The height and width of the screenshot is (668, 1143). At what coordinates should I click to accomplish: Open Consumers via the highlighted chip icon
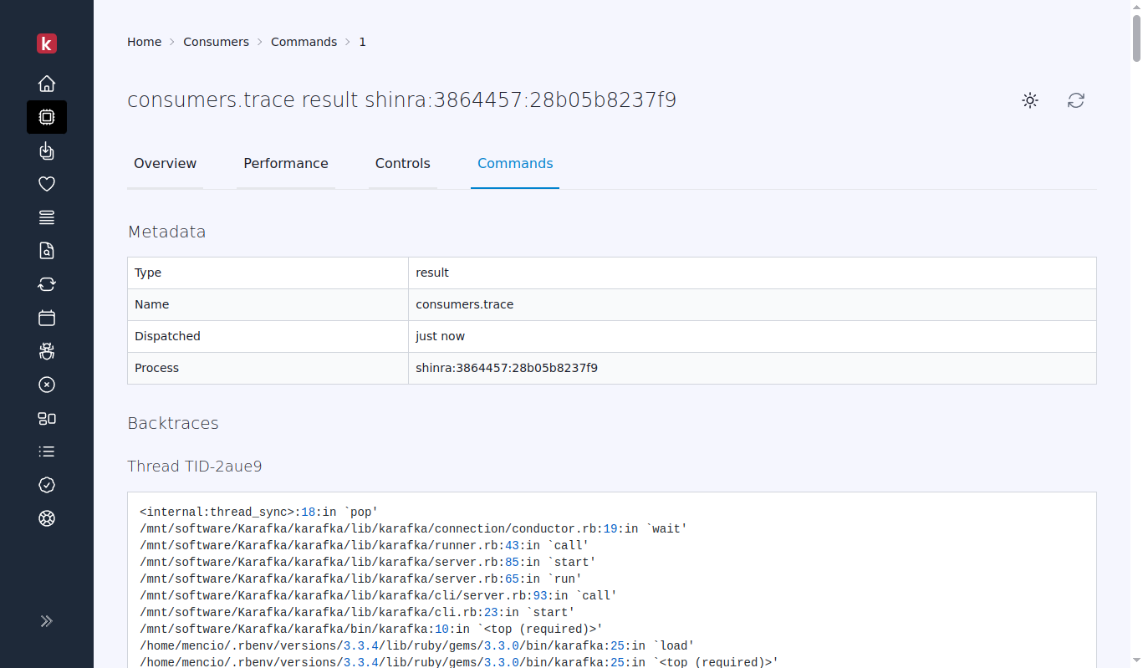pyautogui.click(x=47, y=117)
